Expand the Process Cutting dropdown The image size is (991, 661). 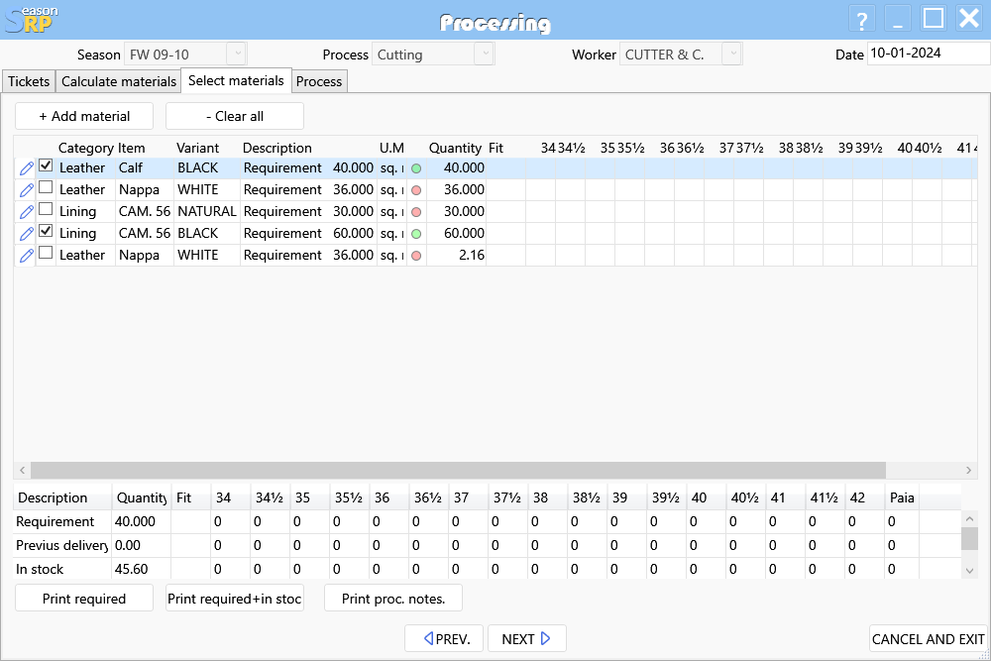pyautogui.click(x=483, y=55)
